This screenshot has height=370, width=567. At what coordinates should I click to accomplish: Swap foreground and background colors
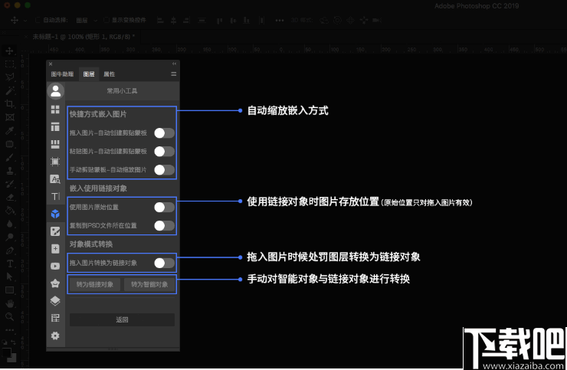coord(13,342)
